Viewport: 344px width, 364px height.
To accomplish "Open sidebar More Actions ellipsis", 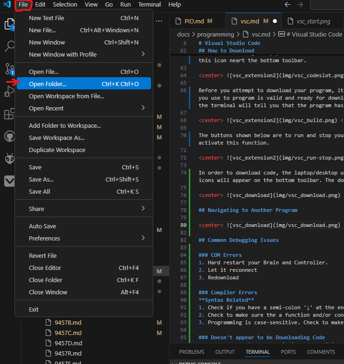I will coord(159,21).
